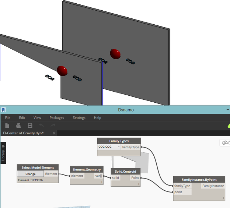
Task: Click the Undo arrow icon
Action: [42, 126]
